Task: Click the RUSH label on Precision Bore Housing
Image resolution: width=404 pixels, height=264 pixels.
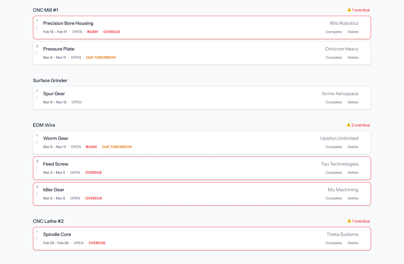Action: pyautogui.click(x=93, y=32)
